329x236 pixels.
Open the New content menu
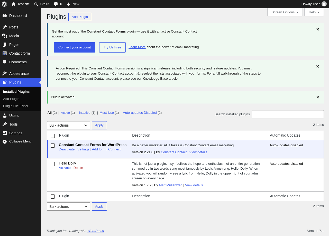[x=73, y=4]
